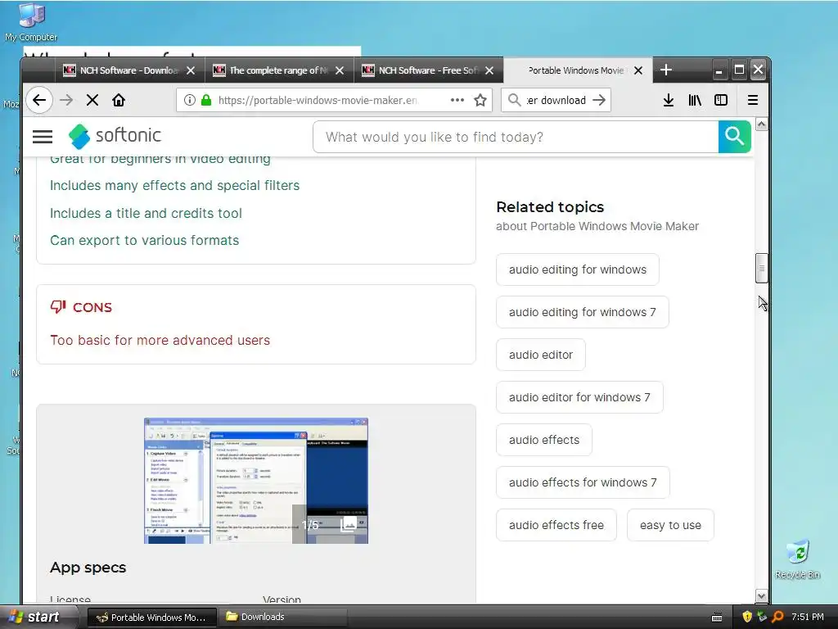
Task: Click the magnifier tray icon
Action: click(777, 617)
